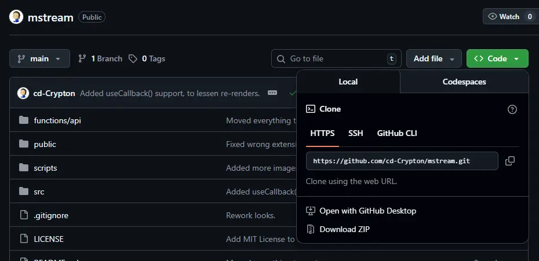
Task: Open the Add file dropdown
Action: coord(434,58)
